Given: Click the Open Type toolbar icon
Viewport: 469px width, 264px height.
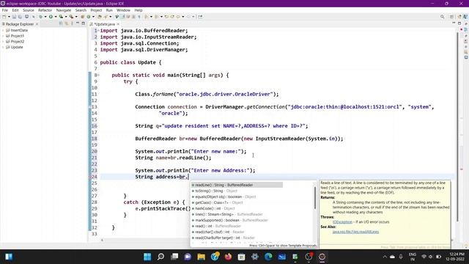Looking at the screenshot, I should [x=100, y=17].
